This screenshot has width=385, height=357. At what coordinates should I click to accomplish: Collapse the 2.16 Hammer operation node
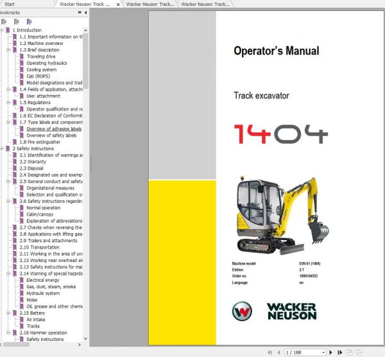[8, 333]
